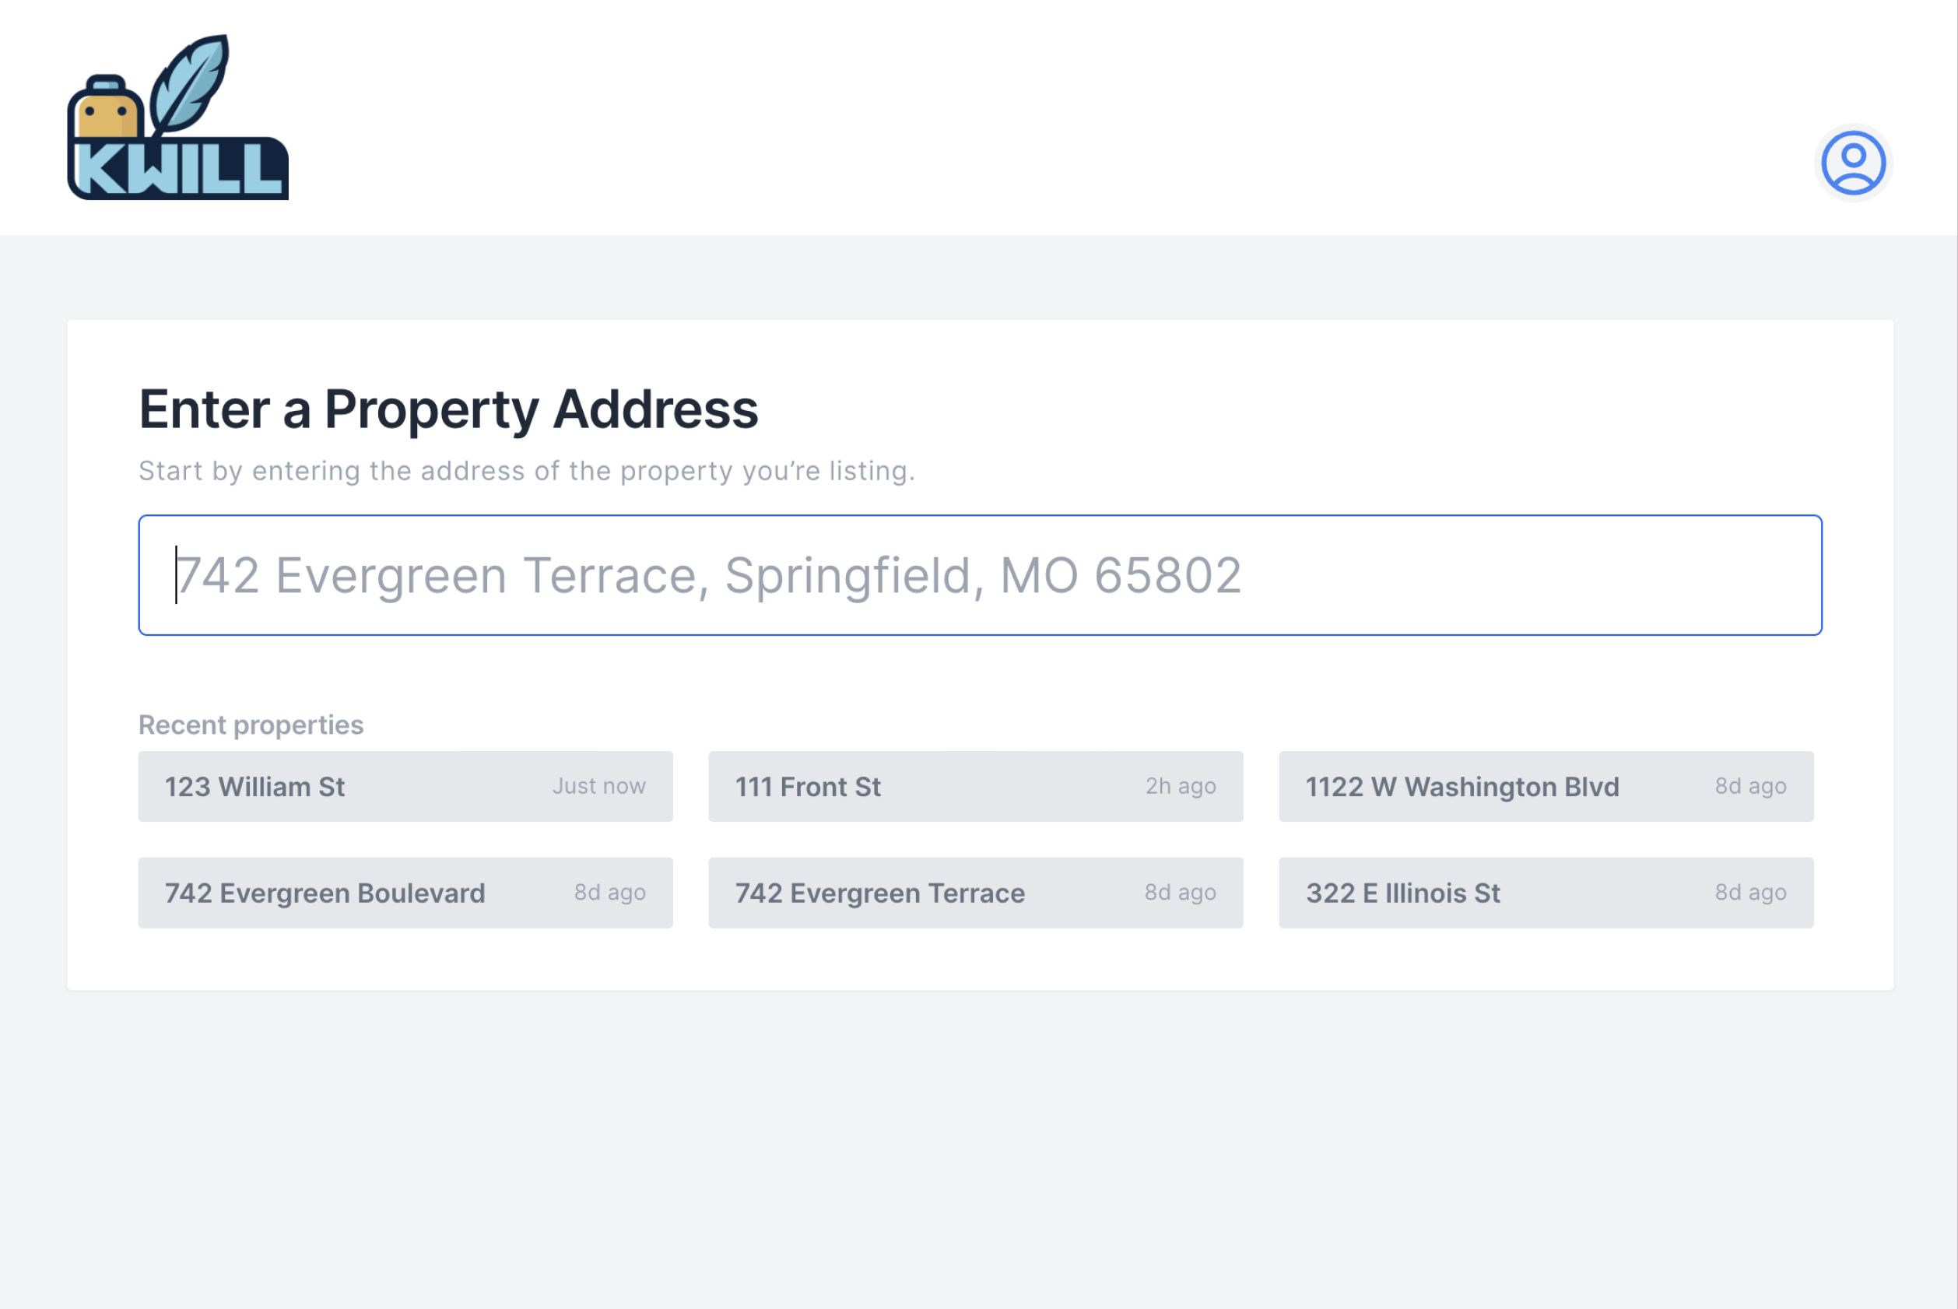Click the "Just now" timestamp

coord(598,786)
